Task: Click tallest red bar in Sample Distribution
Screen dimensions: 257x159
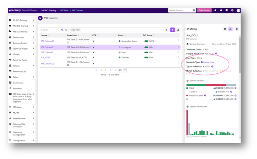Action: (x=187, y=122)
